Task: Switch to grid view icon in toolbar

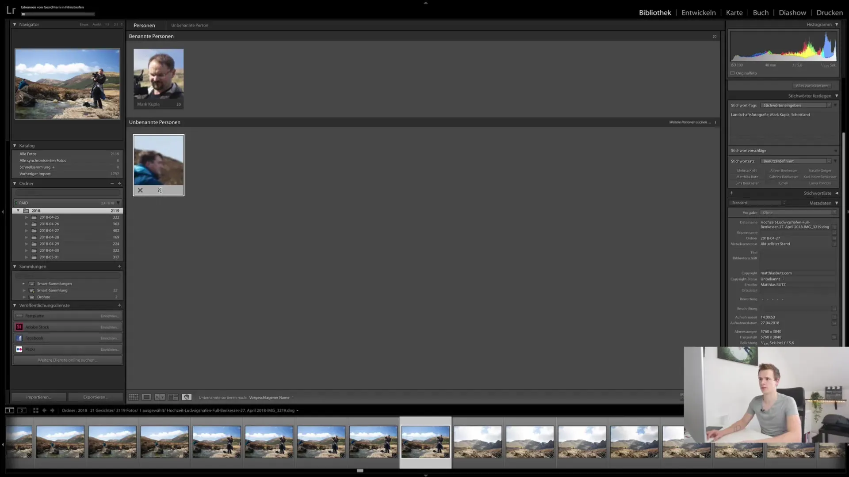Action: click(x=134, y=397)
